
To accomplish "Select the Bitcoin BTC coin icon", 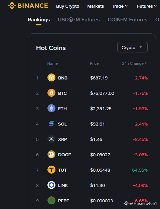I will click(51, 93).
